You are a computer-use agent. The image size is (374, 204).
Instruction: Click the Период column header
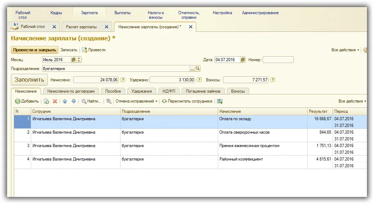tap(350, 111)
